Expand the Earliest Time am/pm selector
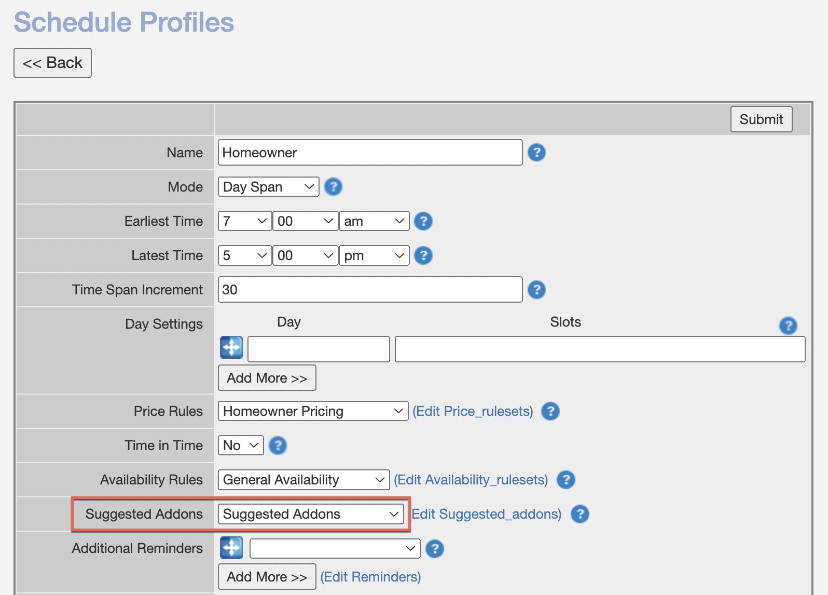This screenshot has width=828, height=595. [374, 221]
